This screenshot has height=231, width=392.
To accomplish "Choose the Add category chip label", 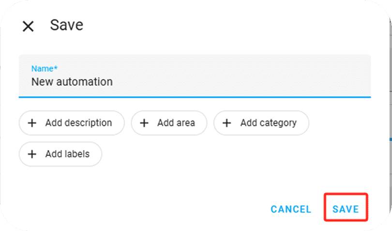I will pos(268,123).
